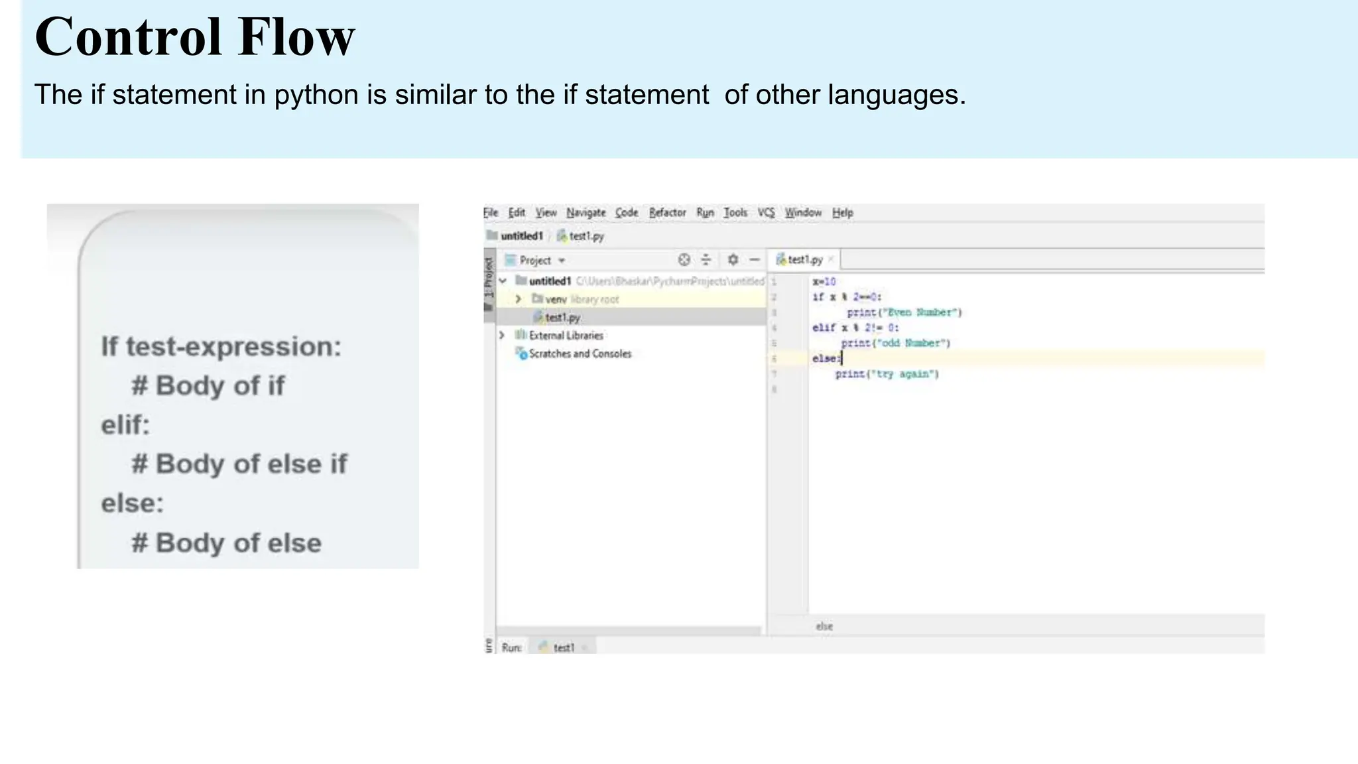This screenshot has height=764, width=1358.
Task: Click the 1: Project side tool tab
Action: point(489,279)
